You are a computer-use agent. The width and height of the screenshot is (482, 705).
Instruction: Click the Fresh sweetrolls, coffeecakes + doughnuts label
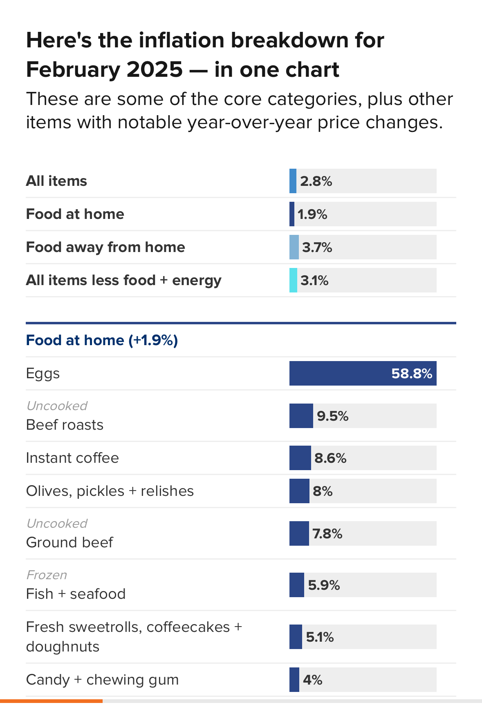click(134, 636)
